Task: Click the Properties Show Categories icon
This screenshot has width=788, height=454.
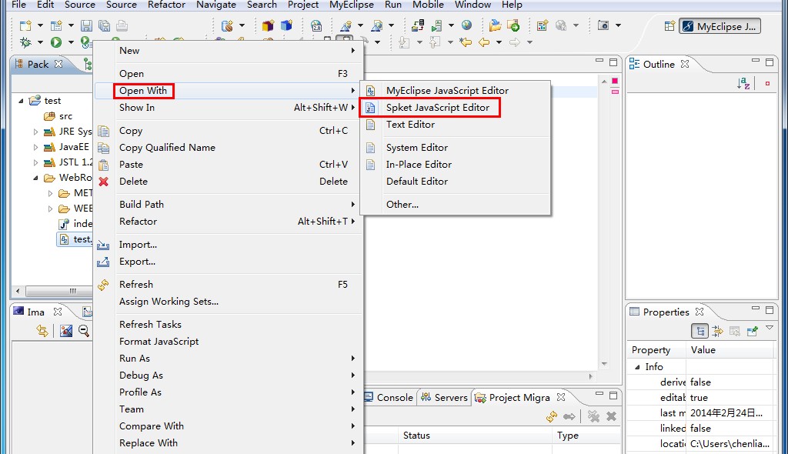Action: [x=700, y=331]
